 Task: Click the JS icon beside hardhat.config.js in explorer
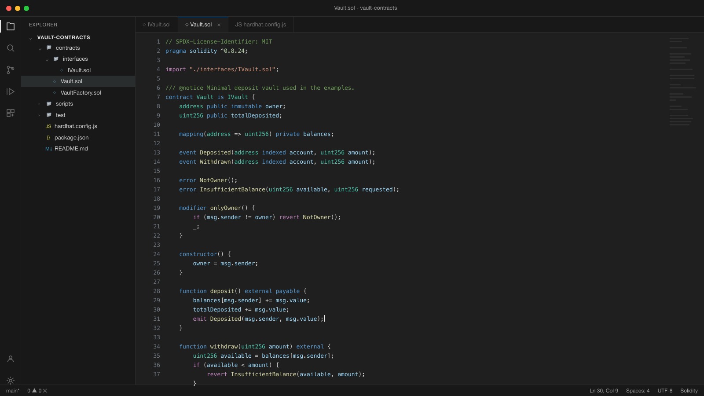(x=48, y=126)
